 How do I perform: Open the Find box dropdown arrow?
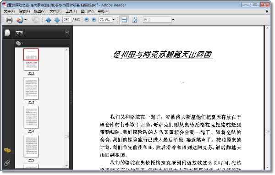[x=173, y=20]
